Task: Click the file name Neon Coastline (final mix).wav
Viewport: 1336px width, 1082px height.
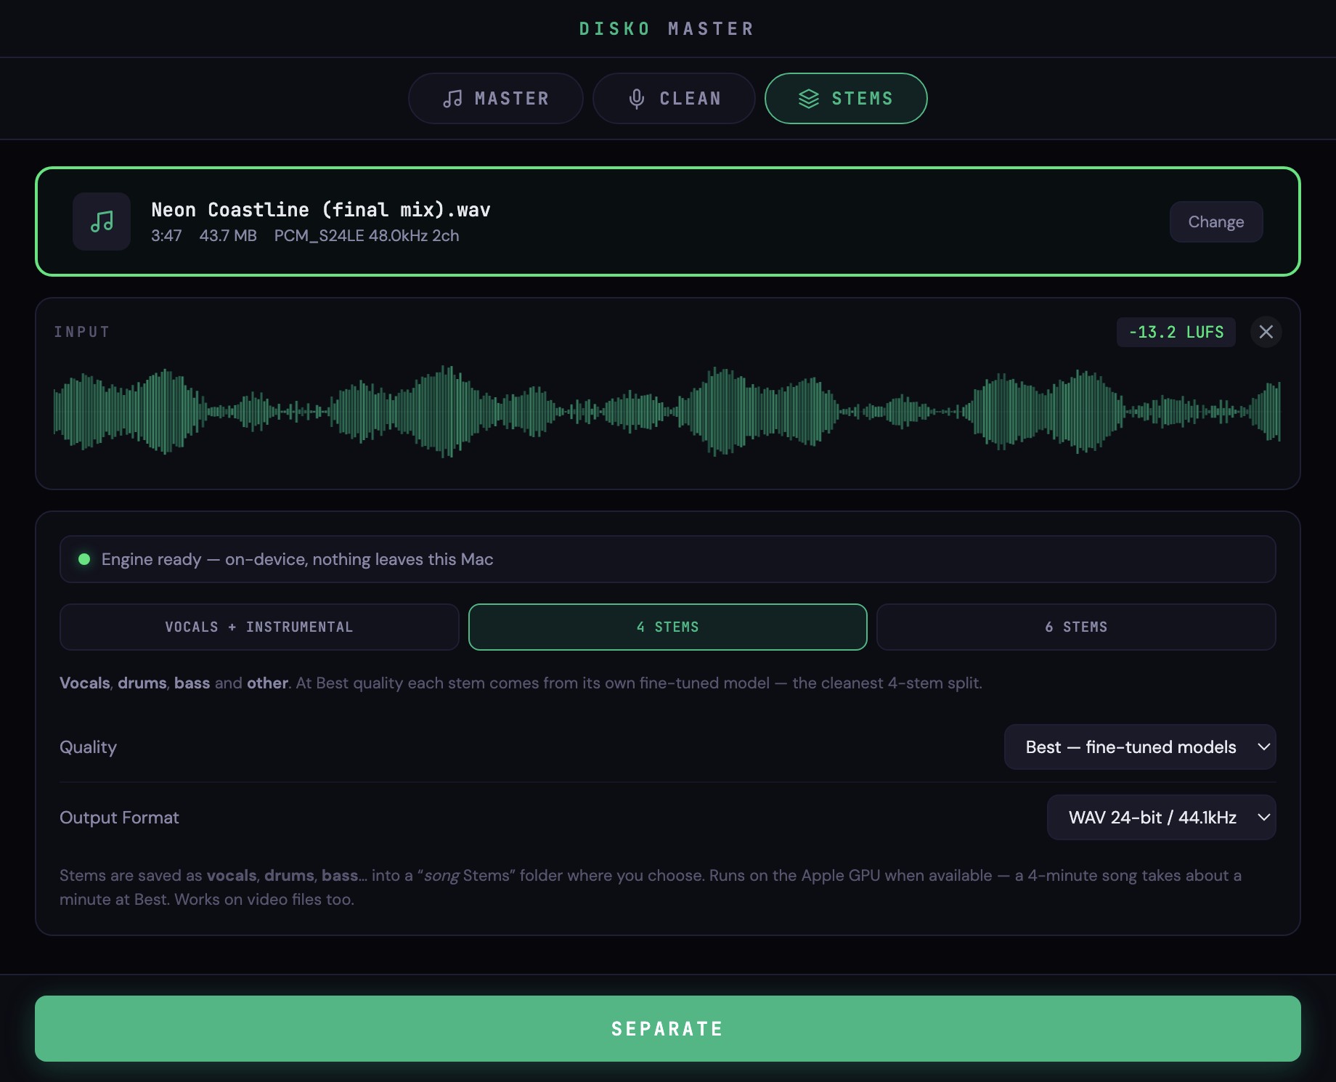Action: click(x=321, y=210)
